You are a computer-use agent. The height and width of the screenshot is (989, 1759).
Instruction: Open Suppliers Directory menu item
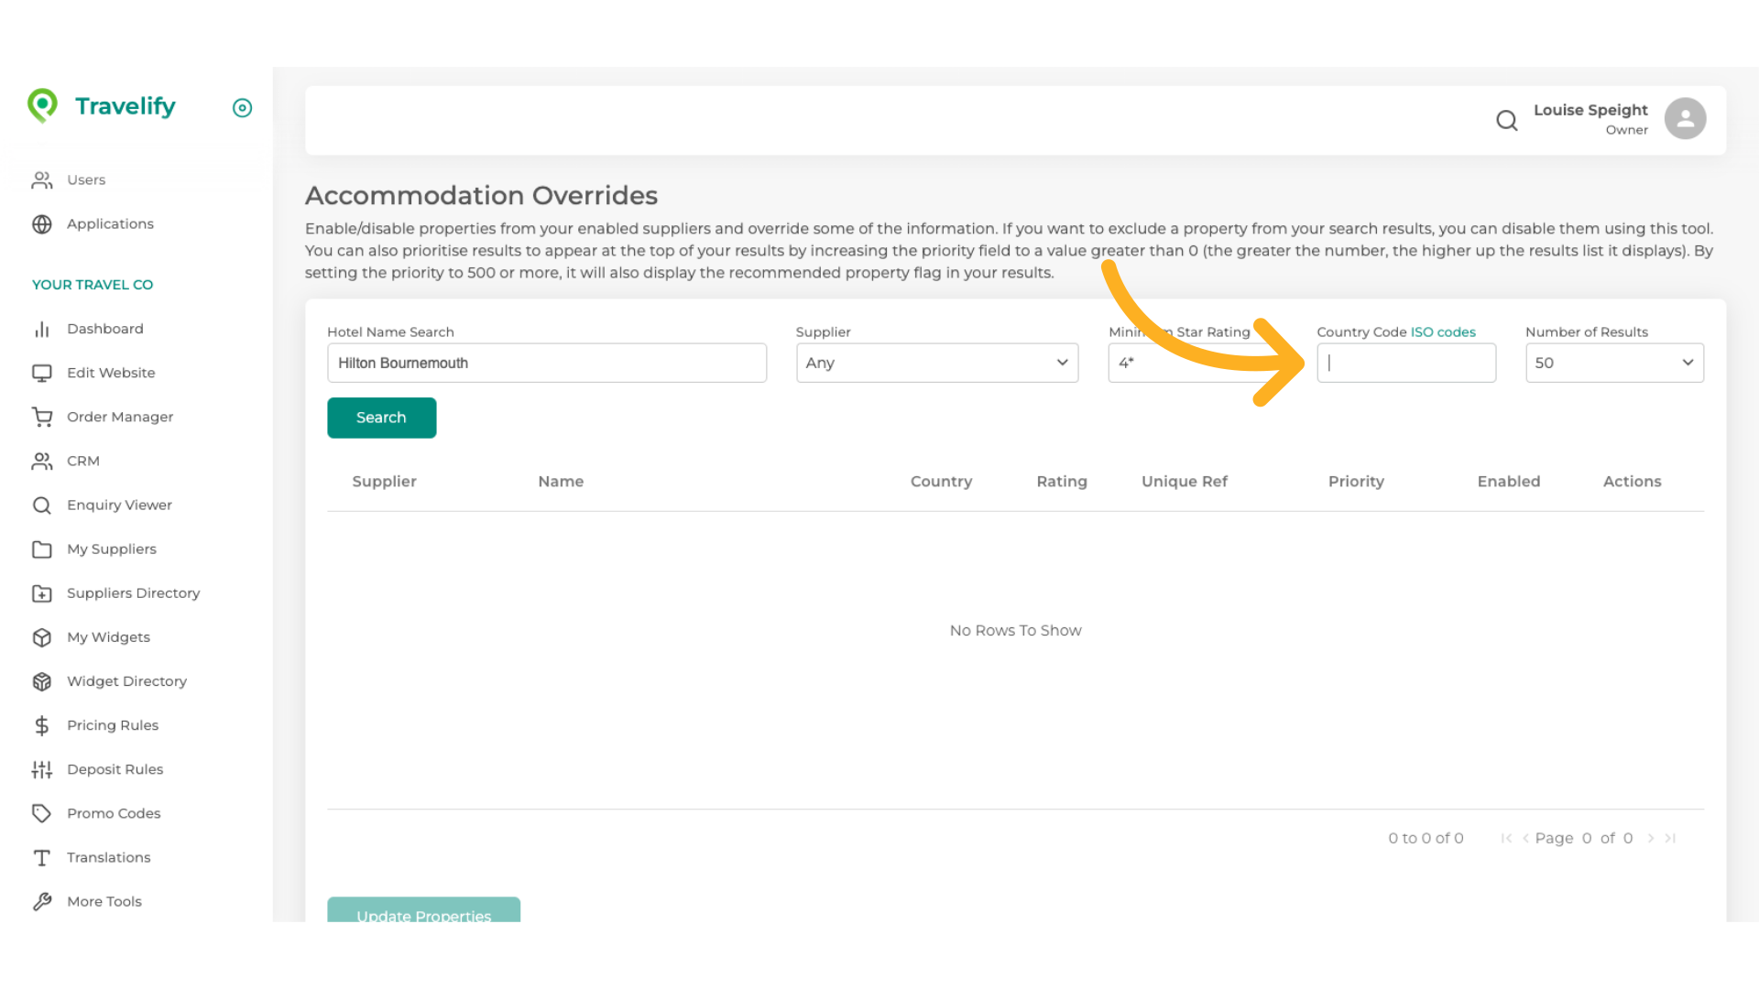click(133, 593)
